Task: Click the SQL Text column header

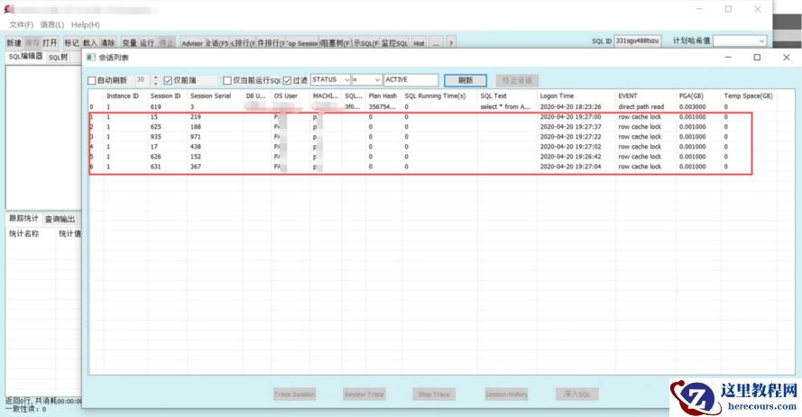Action: point(507,96)
